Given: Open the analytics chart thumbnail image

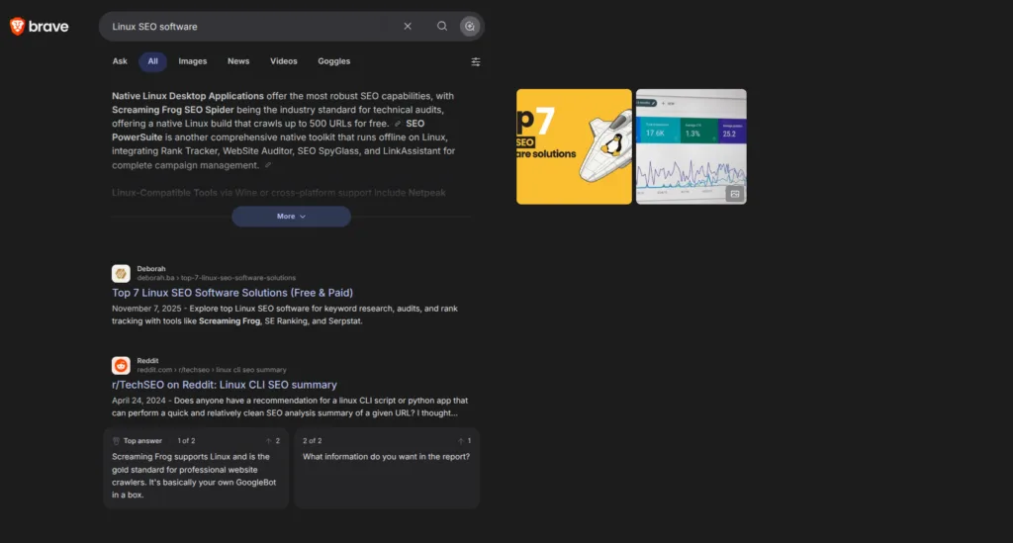Looking at the screenshot, I should pyautogui.click(x=691, y=146).
